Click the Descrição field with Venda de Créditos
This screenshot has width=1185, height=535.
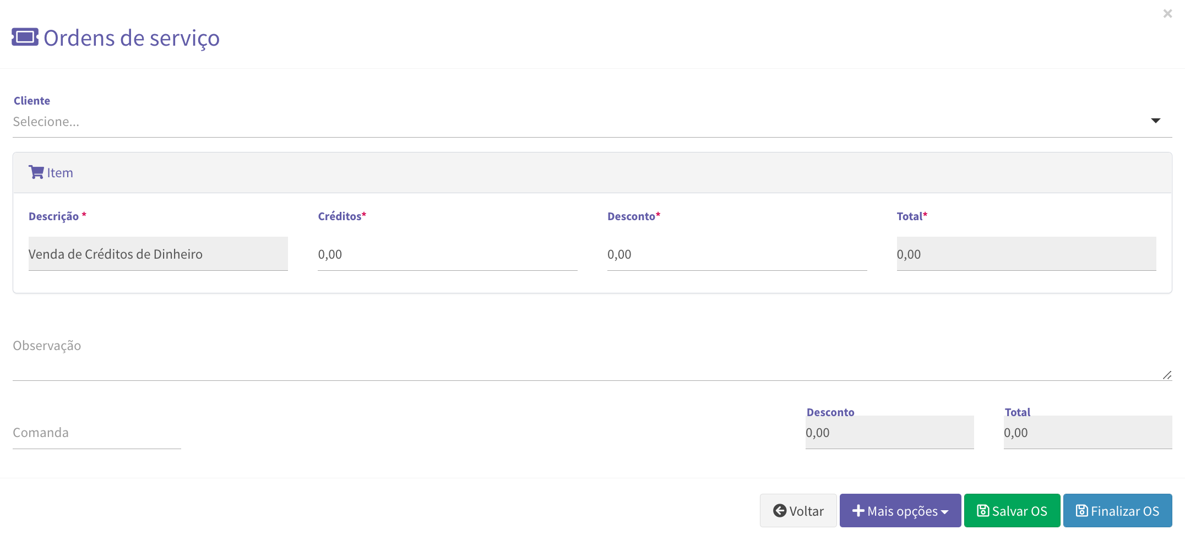(158, 254)
